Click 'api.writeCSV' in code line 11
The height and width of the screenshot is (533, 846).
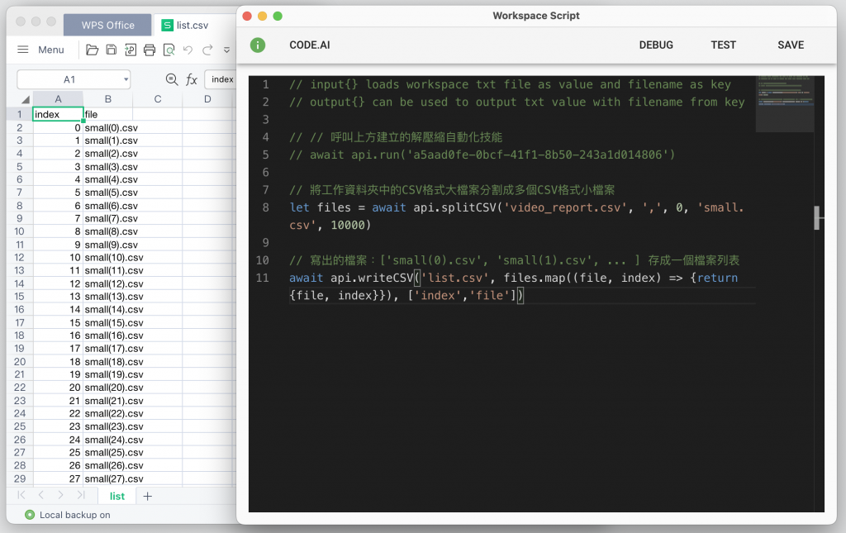[372, 278]
